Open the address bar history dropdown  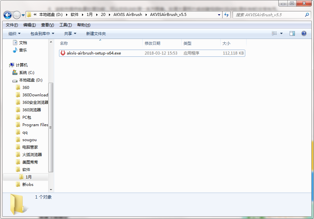coord(219,15)
